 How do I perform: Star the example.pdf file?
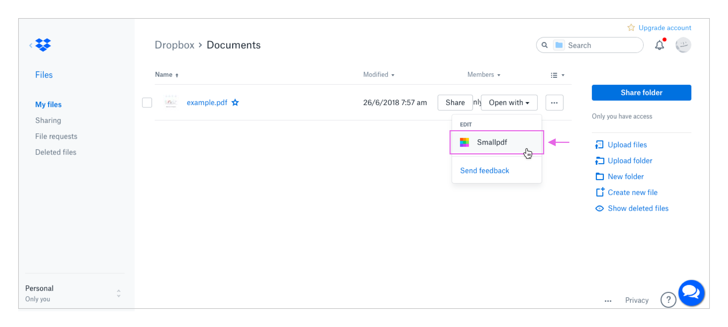tap(235, 103)
